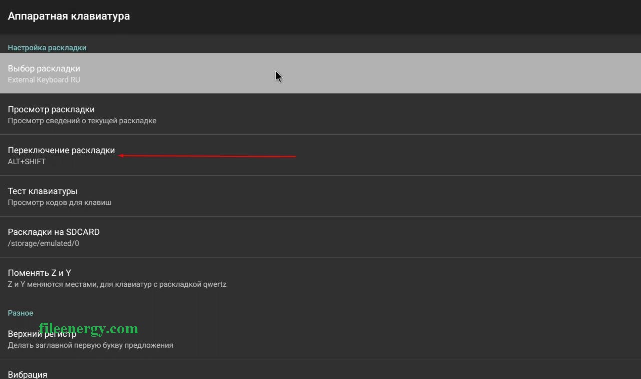Select the Раскладки на SDCARD option
The height and width of the screenshot is (379, 641).
[320, 237]
